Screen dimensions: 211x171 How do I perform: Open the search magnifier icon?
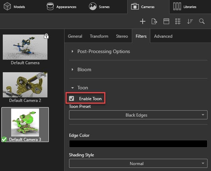(x=202, y=21)
